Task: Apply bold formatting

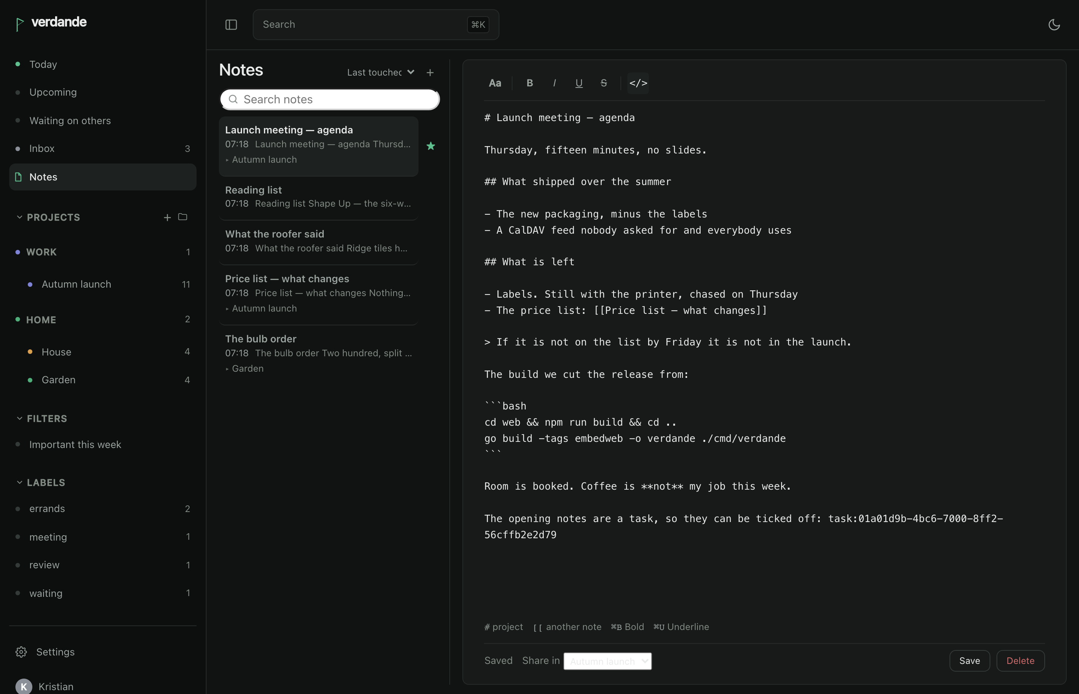Action: point(529,83)
